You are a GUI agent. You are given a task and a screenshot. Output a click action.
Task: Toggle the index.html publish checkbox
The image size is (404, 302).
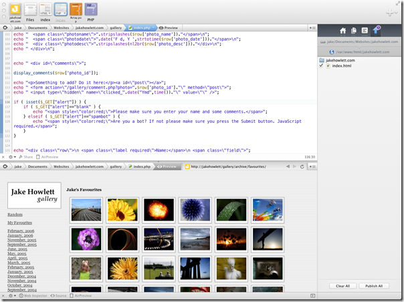(x=321, y=65)
